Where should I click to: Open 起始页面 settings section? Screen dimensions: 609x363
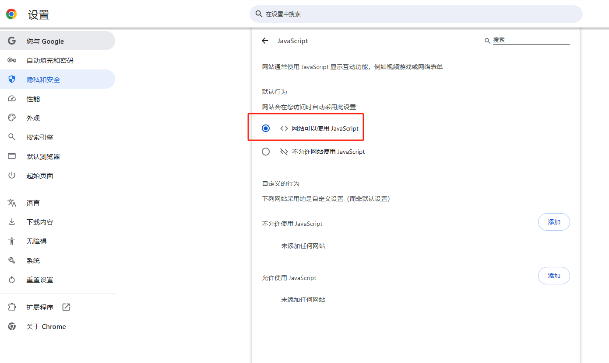point(57,176)
